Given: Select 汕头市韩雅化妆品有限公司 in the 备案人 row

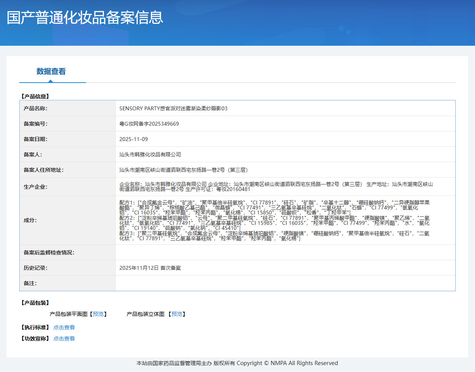Looking at the screenshot, I should click(x=150, y=154).
